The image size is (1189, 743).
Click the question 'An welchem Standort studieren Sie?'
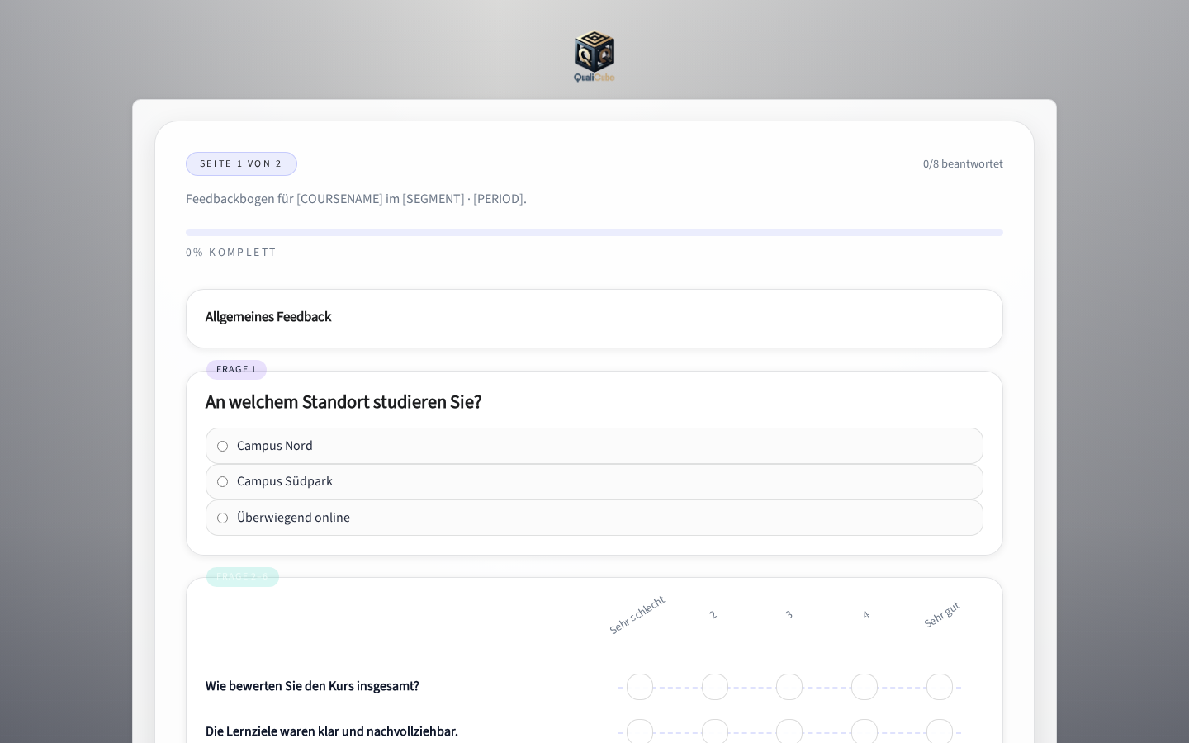tap(343, 402)
